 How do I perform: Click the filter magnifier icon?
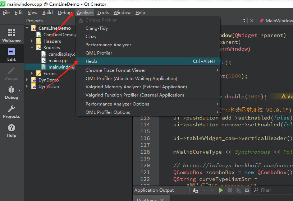(256, 190)
